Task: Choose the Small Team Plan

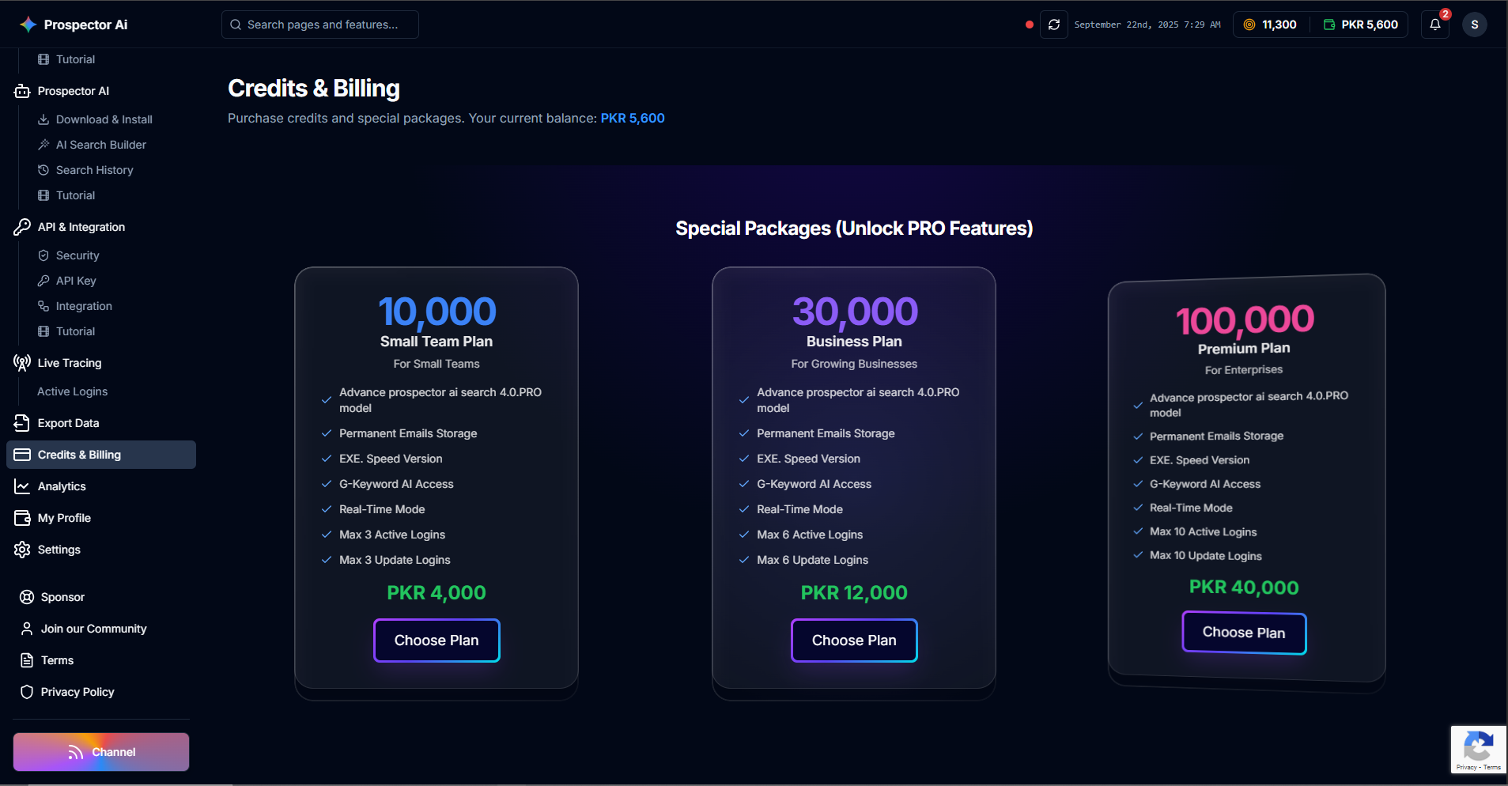Action: [x=437, y=641]
